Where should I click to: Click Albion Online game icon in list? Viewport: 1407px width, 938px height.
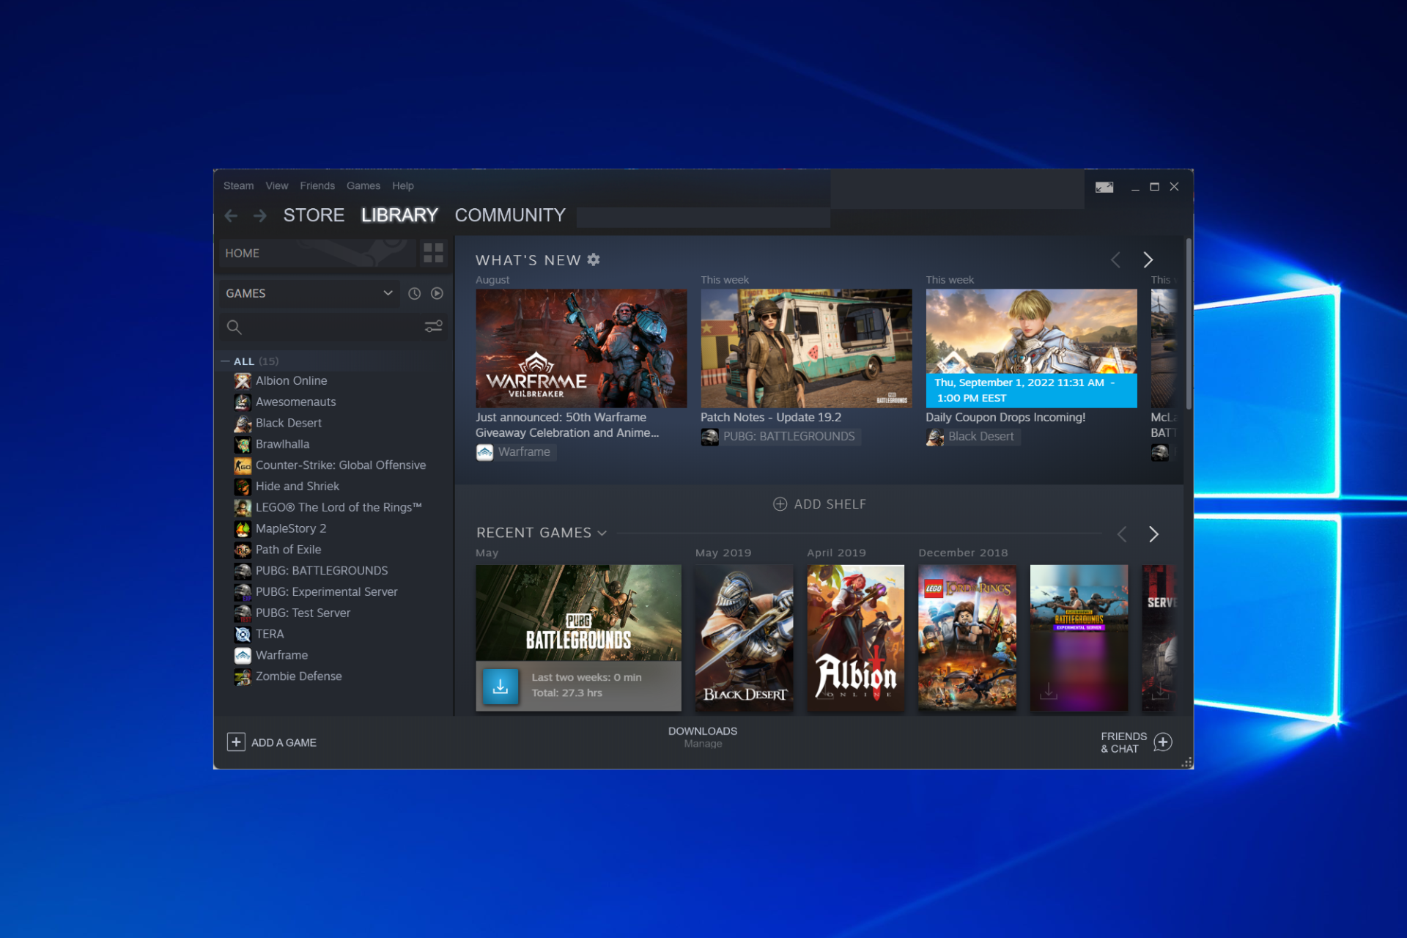tap(243, 381)
